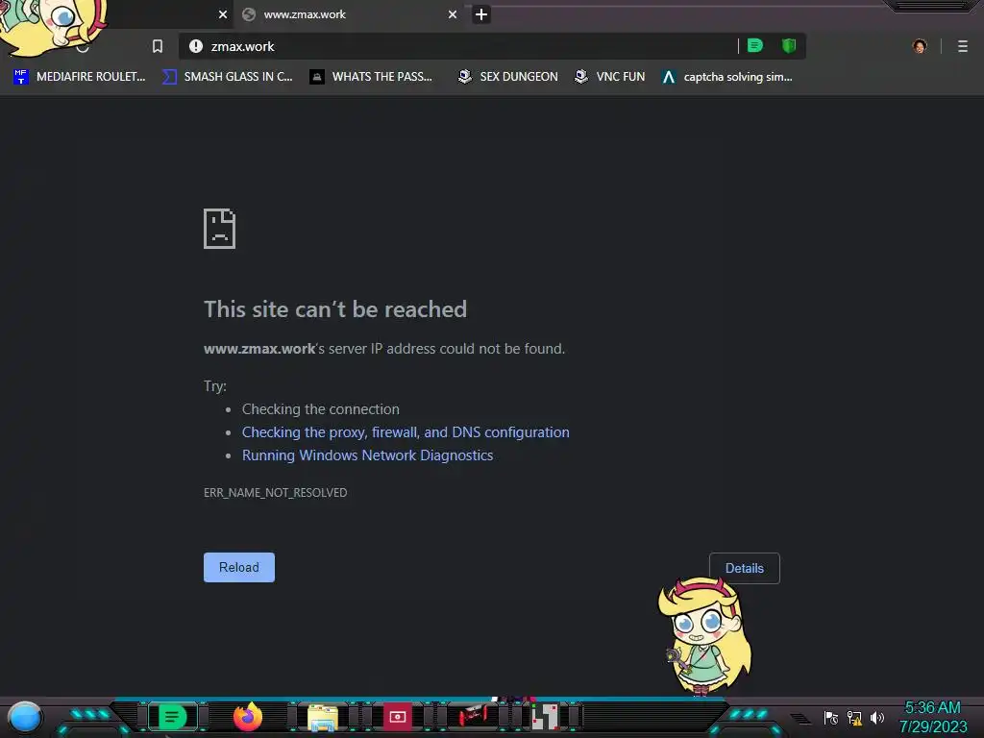Screen dimensions: 984x738
Task: Close the www.zmax.work tab
Action: [453, 14]
